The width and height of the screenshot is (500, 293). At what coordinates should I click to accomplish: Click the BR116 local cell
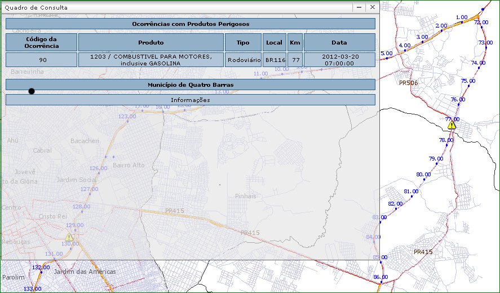pyautogui.click(x=274, y=60)
